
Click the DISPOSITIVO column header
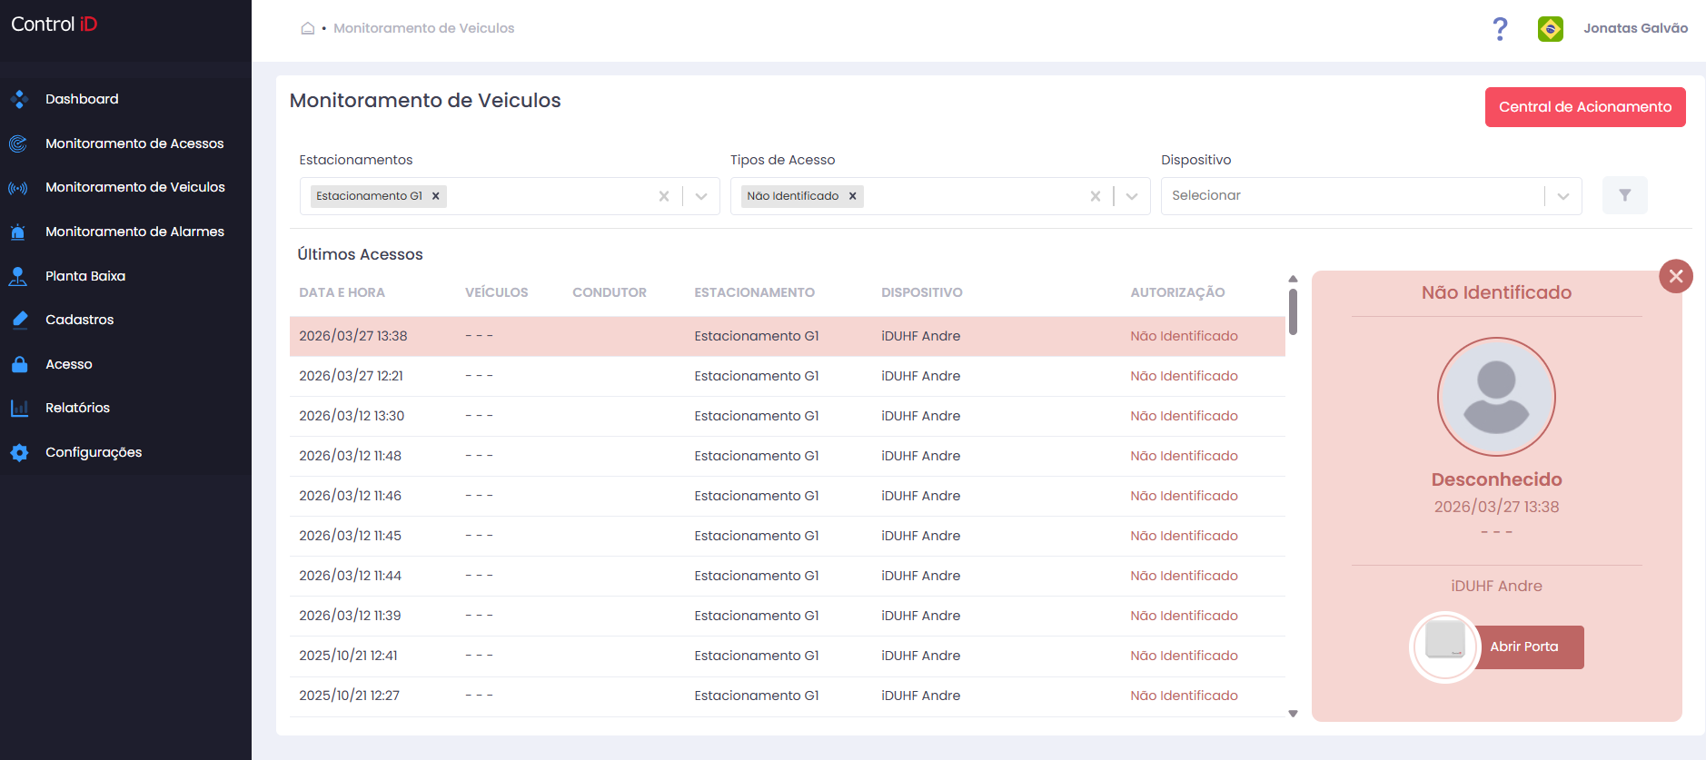point(921,292)
